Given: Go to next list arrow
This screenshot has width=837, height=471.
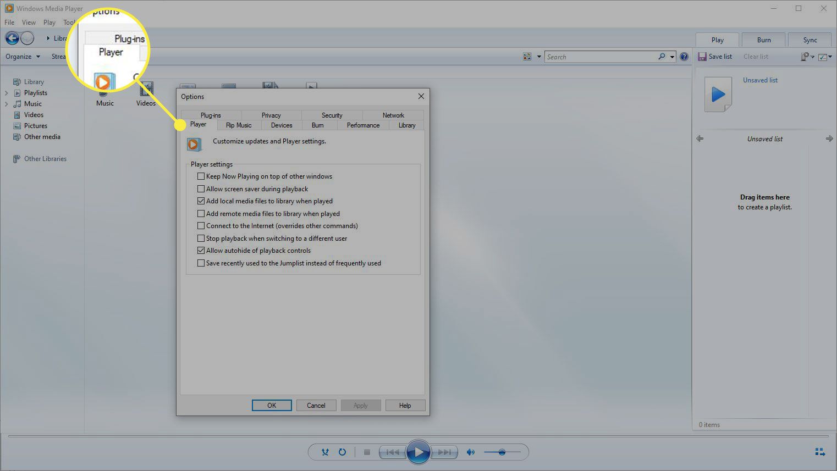Looking at the screenshot, I should (829, 138).
